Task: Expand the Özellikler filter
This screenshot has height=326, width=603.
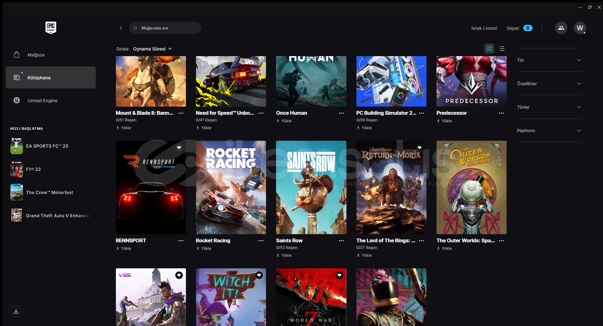Action: pos(549,84)
